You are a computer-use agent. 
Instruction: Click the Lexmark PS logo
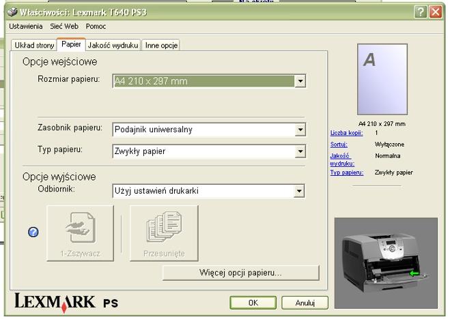pyautogui.click(x=66, y=303)
